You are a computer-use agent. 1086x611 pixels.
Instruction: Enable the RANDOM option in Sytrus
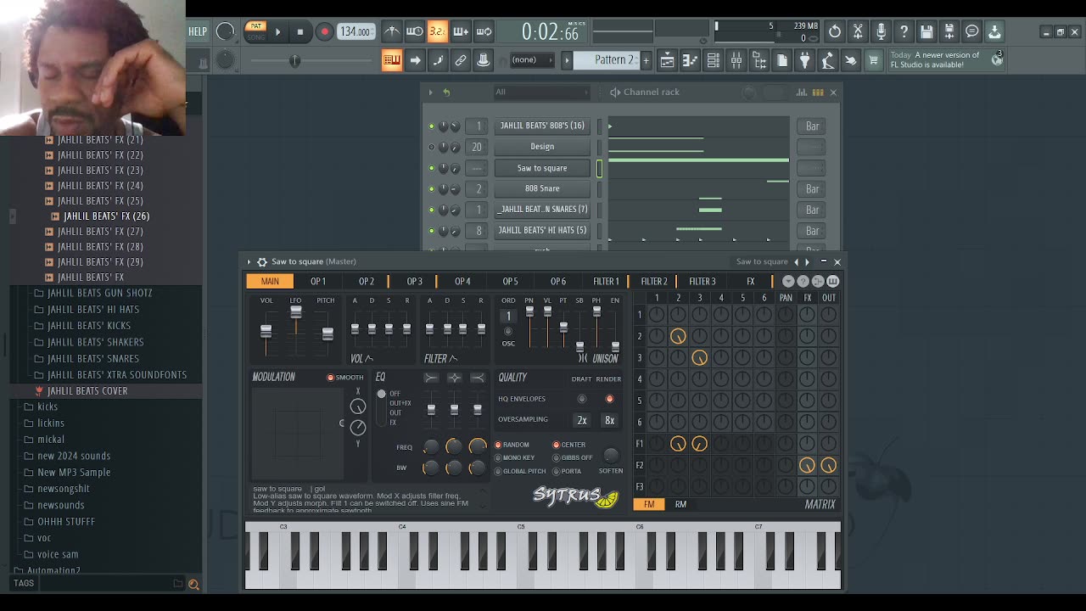512,445
